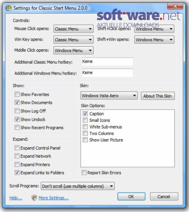Open the Windows Vista Aero skin dropdown
Image resolution: width=189 pixels, height=212 pixels.
coord(109,96)
